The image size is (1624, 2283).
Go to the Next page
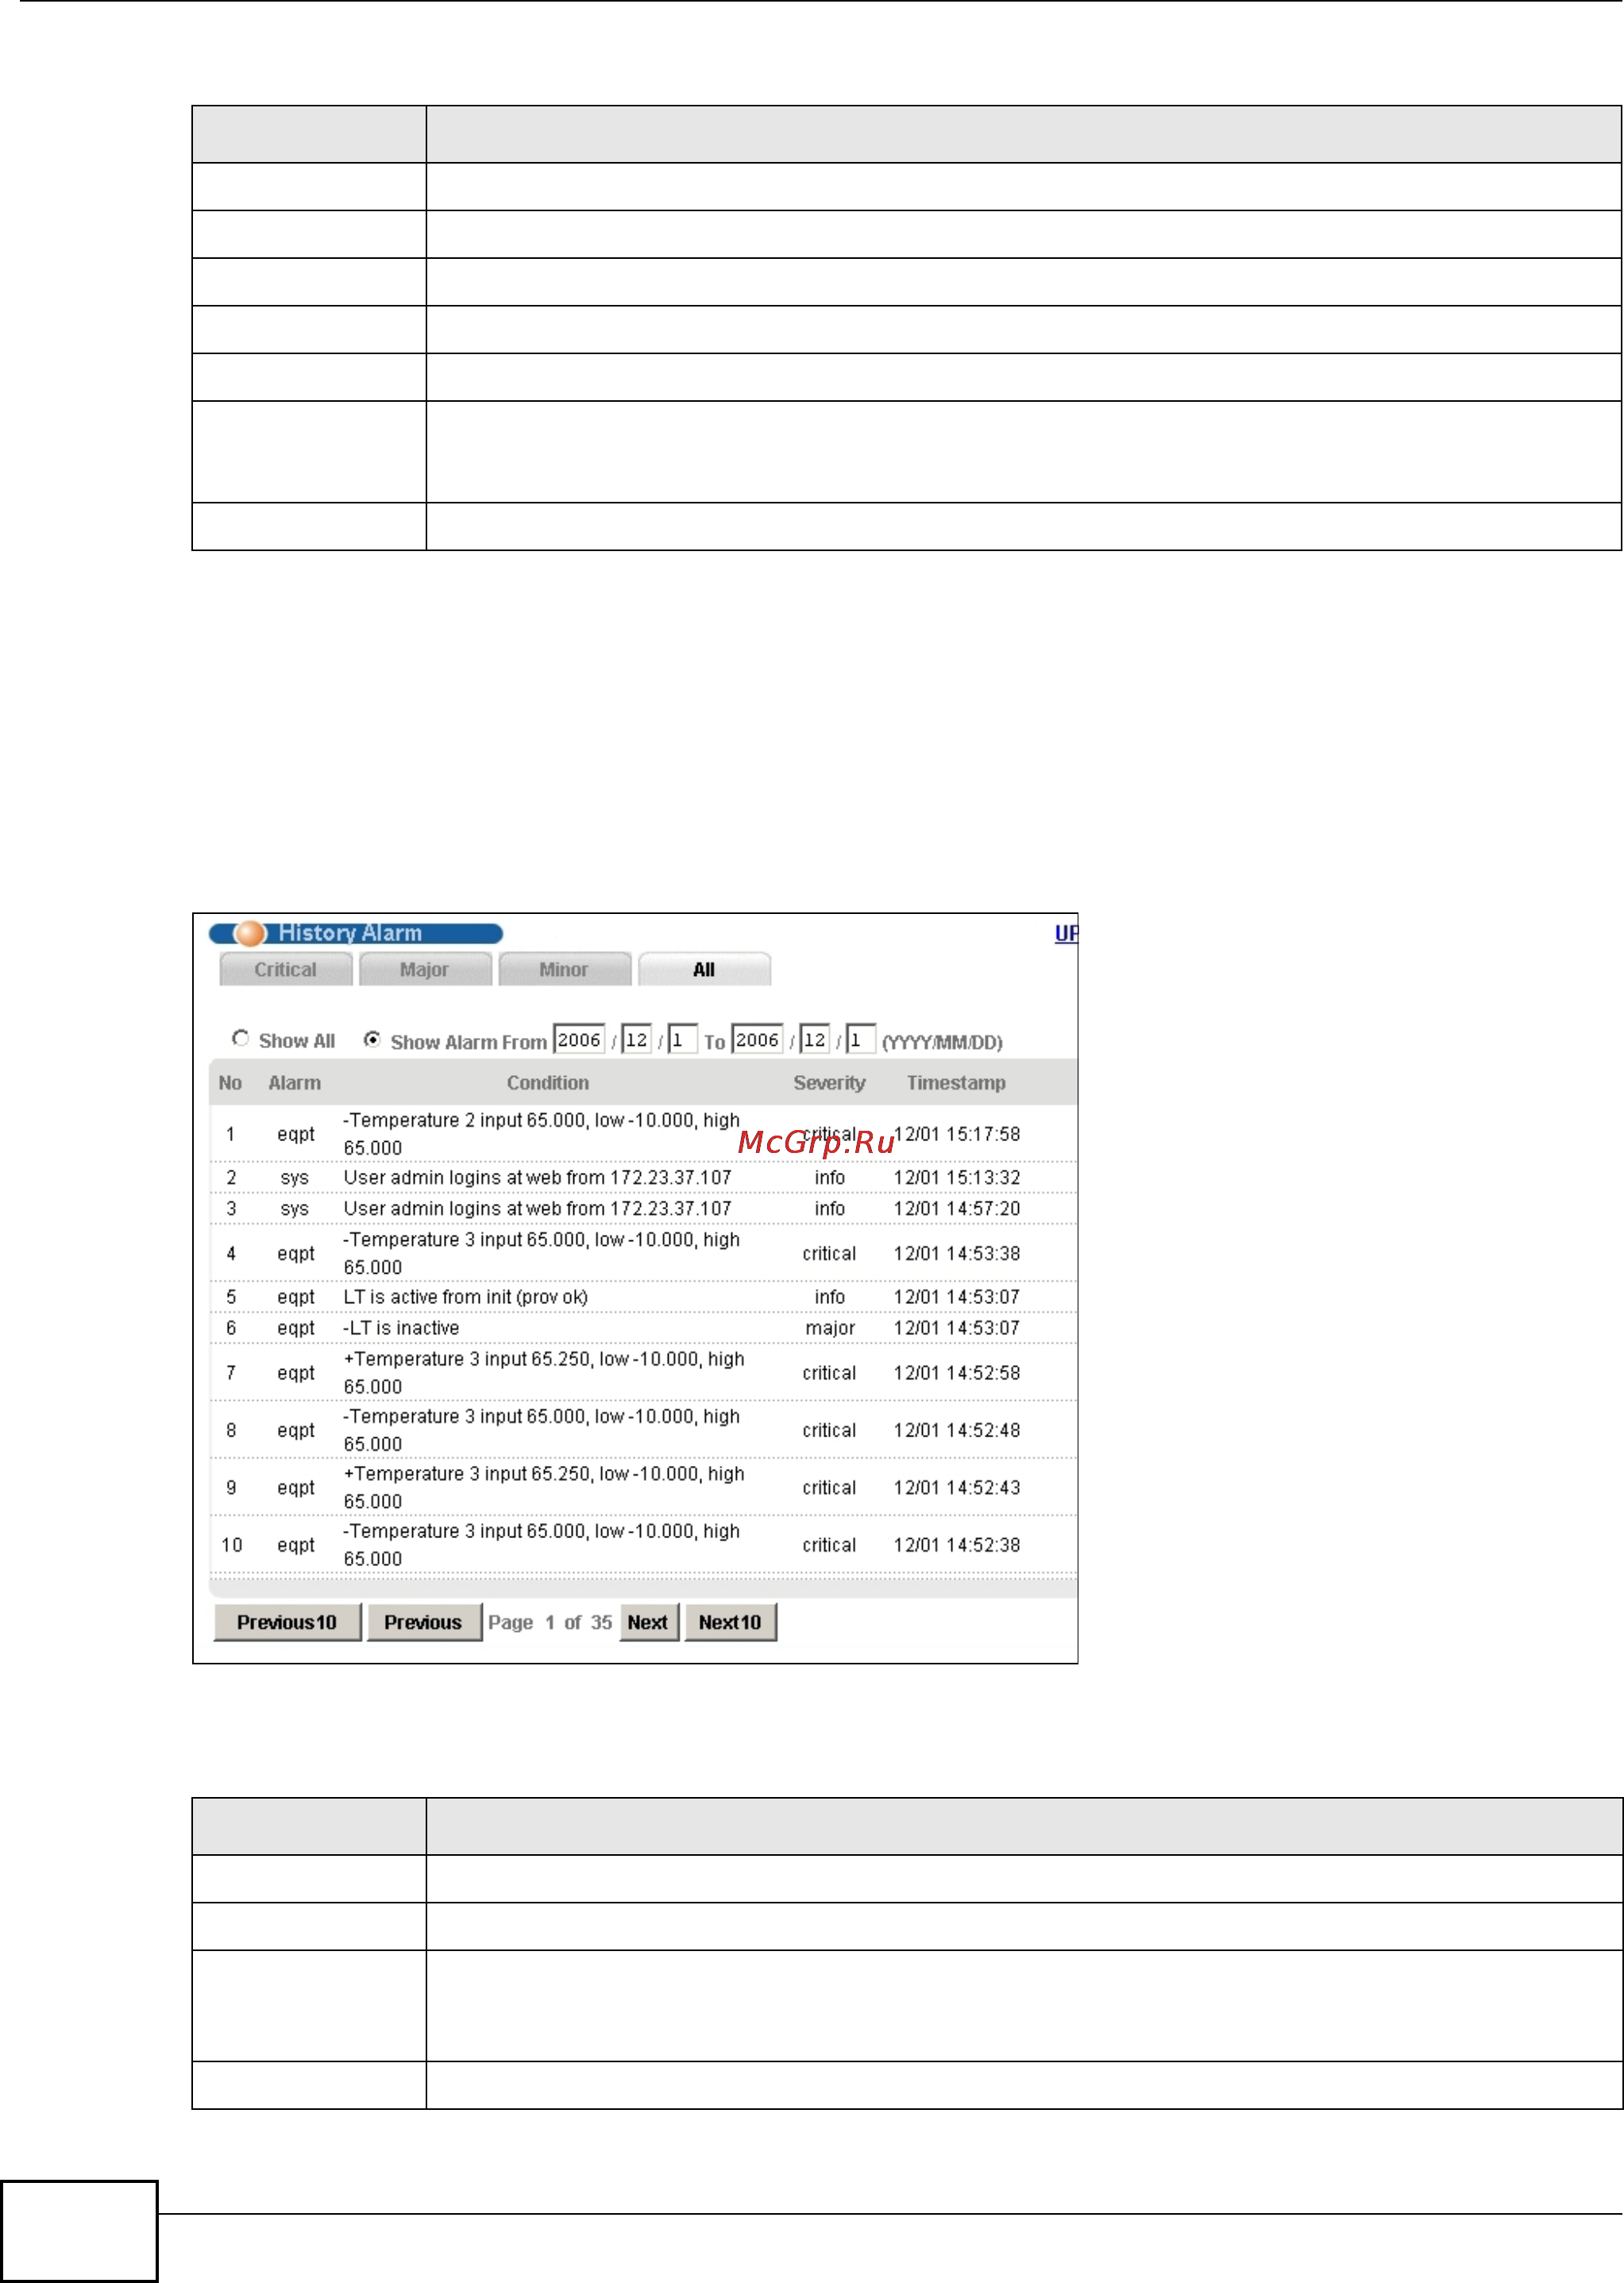(648, 1622)
